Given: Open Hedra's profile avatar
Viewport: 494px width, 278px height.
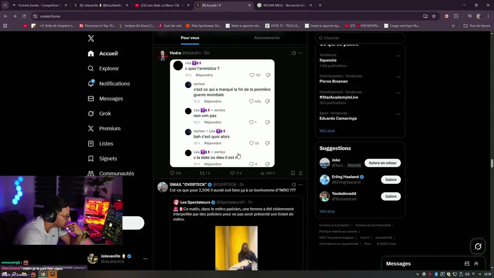Looking at the screenshot, I should tap(162, 55).
